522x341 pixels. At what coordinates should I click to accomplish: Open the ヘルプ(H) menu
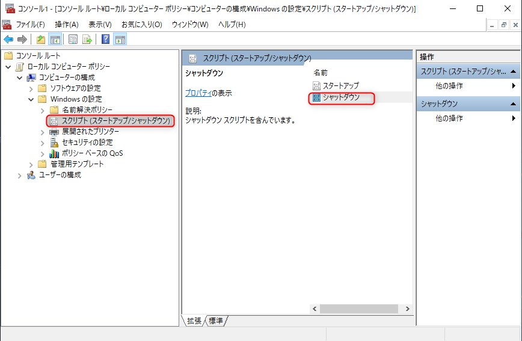(232, 24)
